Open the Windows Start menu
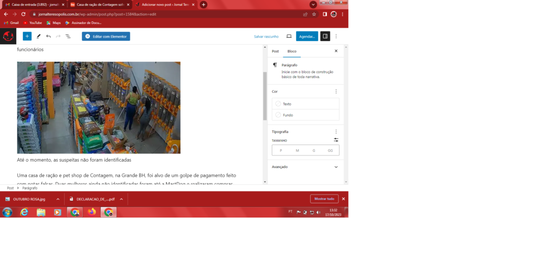534x254 pixels. pyautogui.click(x=7, y=212)
